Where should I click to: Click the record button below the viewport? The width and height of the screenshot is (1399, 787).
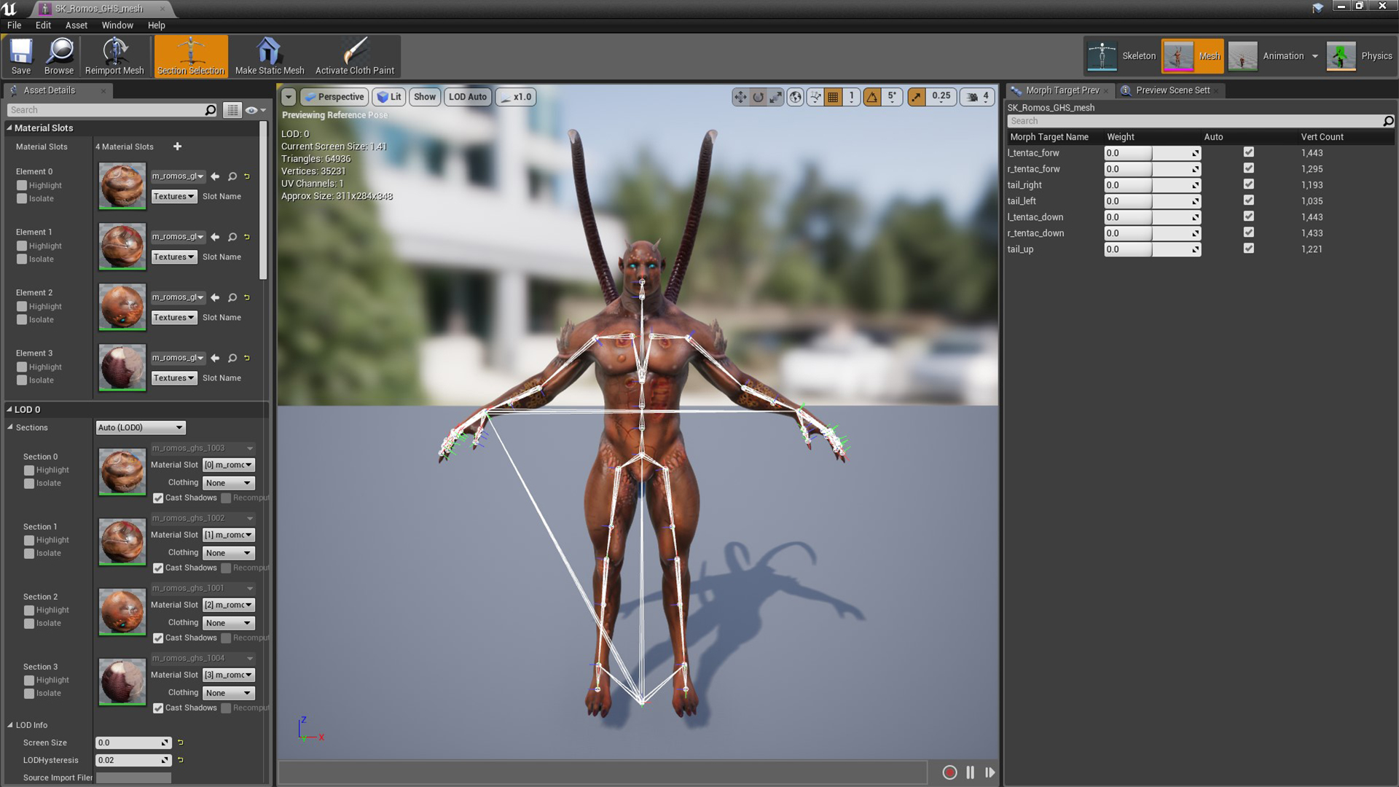click(949, 772)
